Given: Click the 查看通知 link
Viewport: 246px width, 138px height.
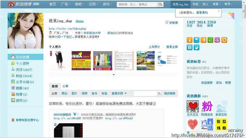Looking at the screenshot, I should click(x=202, y=13).
